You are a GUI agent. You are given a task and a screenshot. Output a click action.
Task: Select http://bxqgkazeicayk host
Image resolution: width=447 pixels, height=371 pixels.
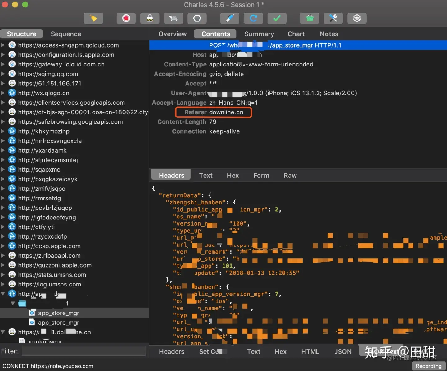pyautogui.click(x=48, y=179)
